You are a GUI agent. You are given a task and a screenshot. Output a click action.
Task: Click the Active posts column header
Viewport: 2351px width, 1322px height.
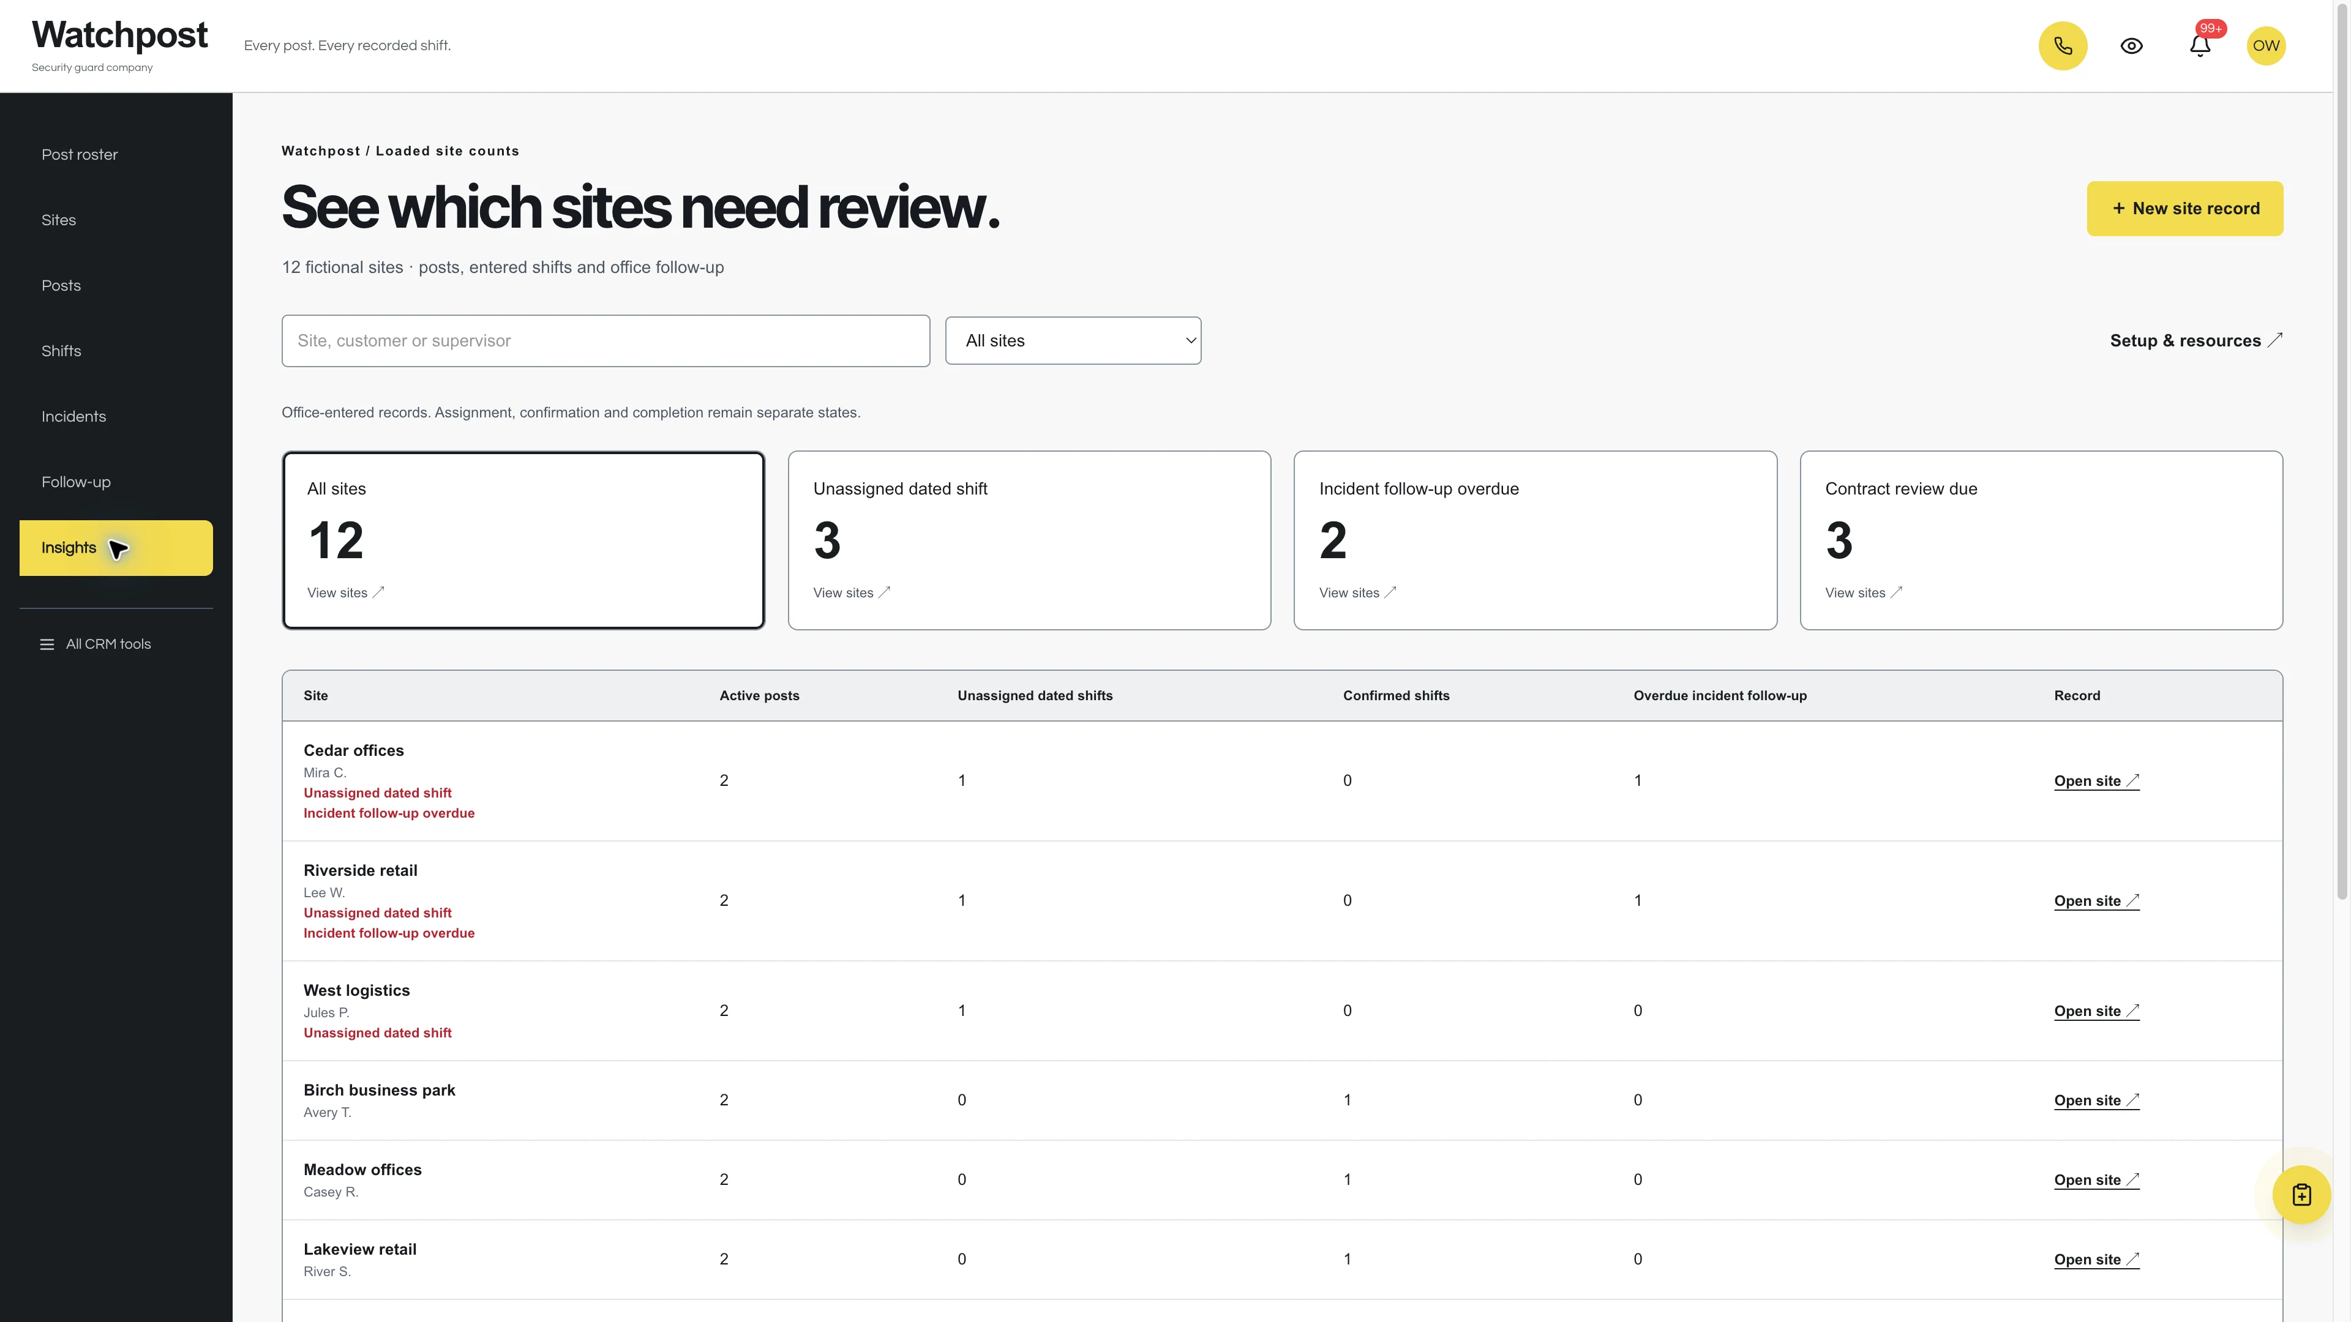[759, 696]
